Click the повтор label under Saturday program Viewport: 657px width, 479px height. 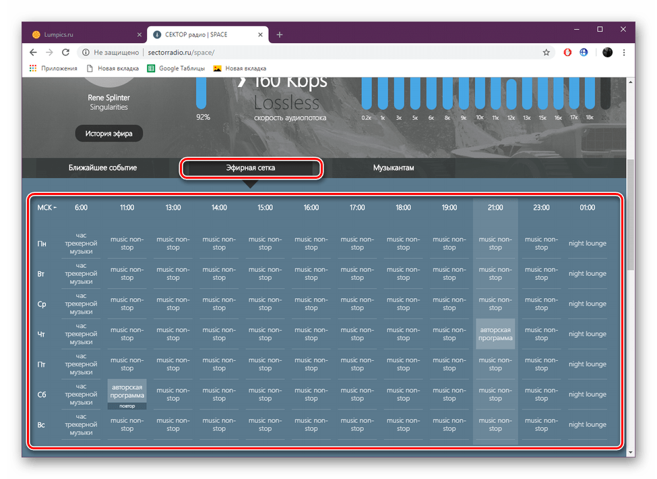(127, 406)
